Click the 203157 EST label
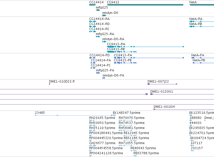 [x=197, y=148]
